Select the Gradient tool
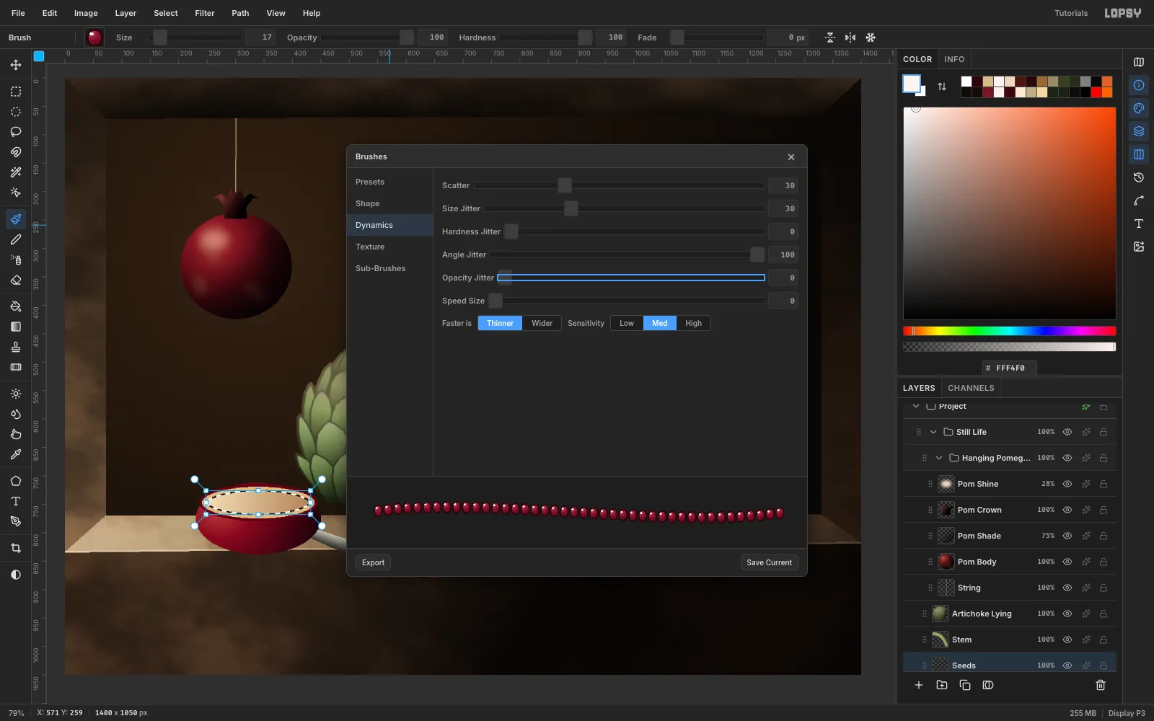Screen dimensions: 1154x721 pos(16,327)
